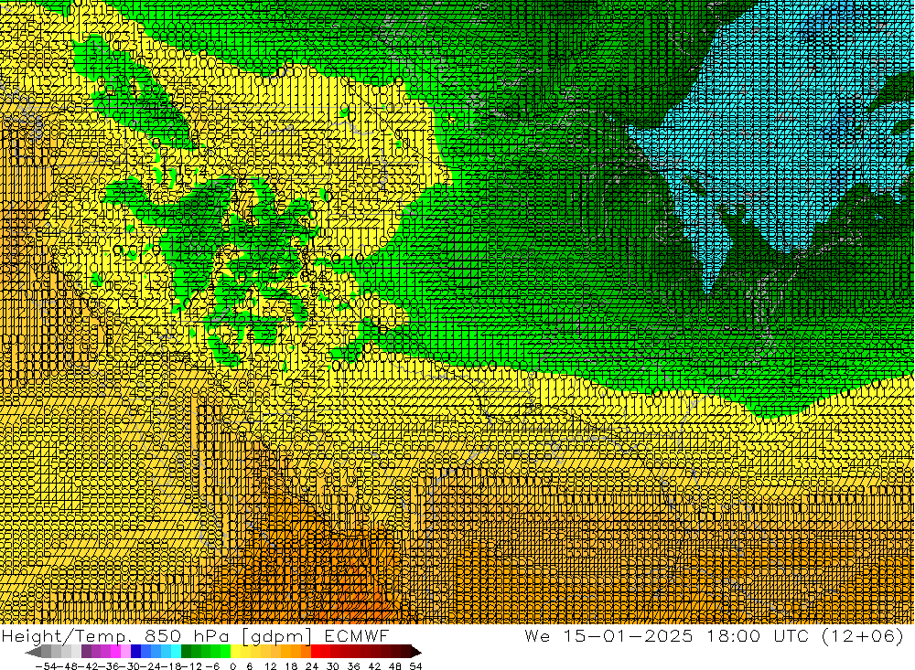Click the gray left arrow legend end
The width and height of the screenshot is (915, 670).
click(x=34, y=653)
